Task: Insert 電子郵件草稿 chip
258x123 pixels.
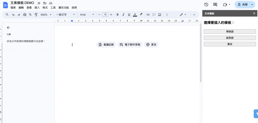Action: (x=130, y=45)
